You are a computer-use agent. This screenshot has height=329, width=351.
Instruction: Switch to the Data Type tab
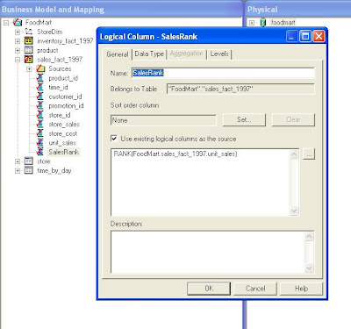tap(149, 54)
